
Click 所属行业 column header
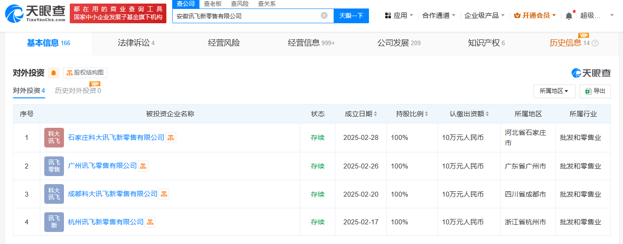(x=583, y=114)
